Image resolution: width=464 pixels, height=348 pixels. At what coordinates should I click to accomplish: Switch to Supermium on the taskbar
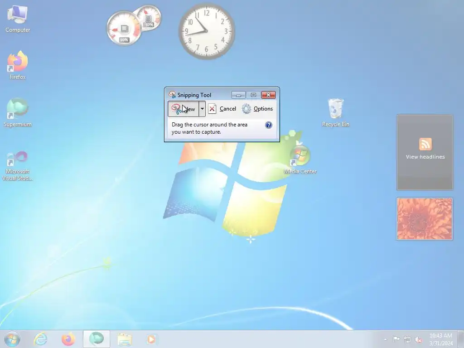pos(97,339)
